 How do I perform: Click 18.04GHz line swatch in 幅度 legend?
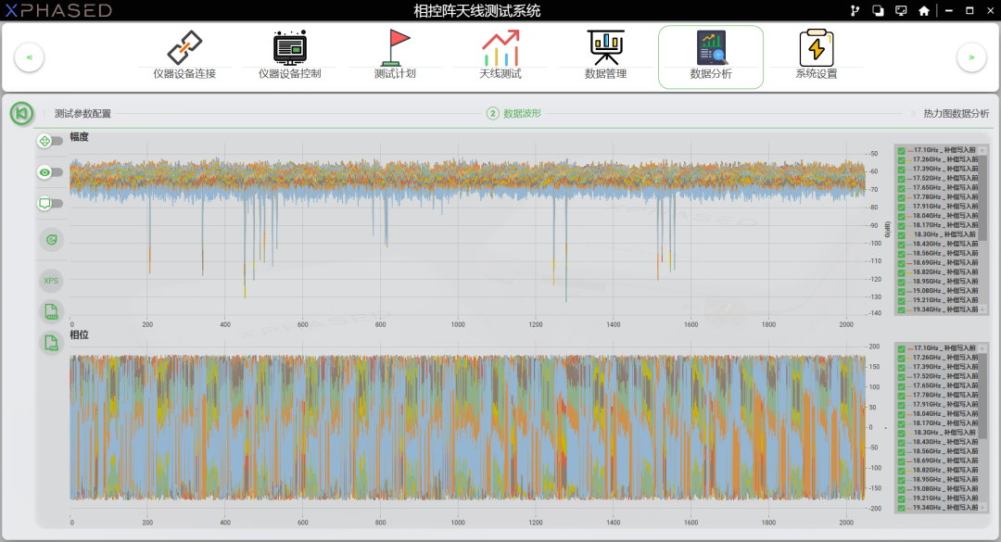point(909,216)
